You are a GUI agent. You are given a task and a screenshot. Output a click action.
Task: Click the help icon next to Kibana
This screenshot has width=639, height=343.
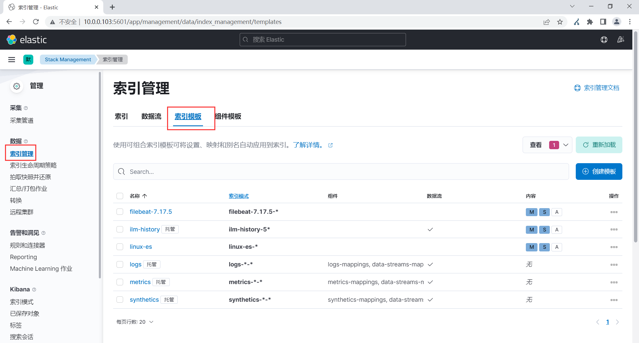[x=34, y=290]
